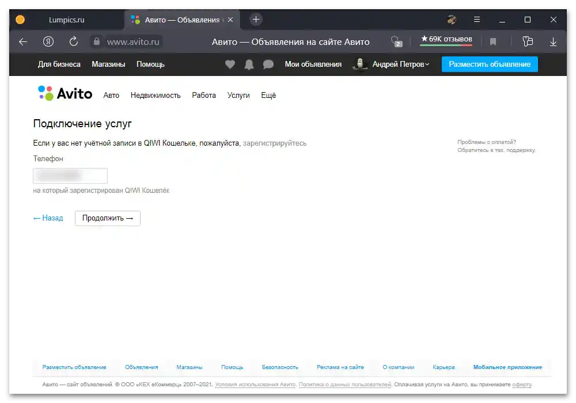576x403 pixels.
Task: Close the Авито — Объявления tab
Action: click(x=230, y=20)
